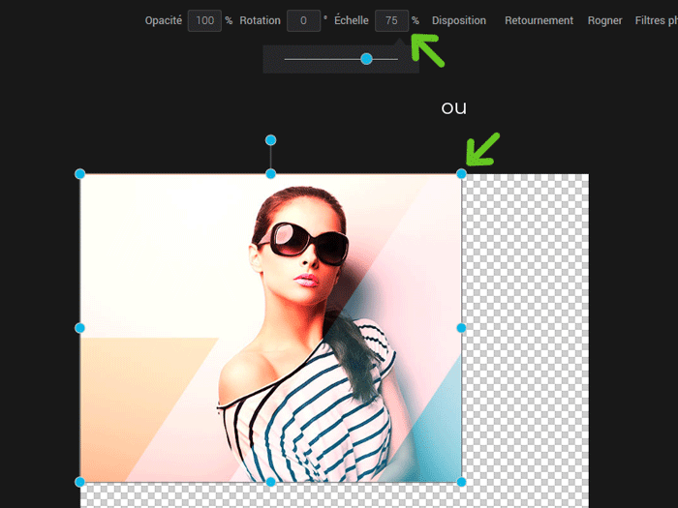This screenshot has width=678, height=508.
Task: Click the Opacité value input field
Action: tap(204, 20)
